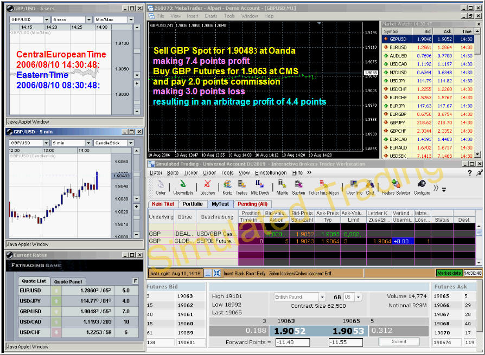This screenshot has width=485, height=355.
Task: Select the SEP06 Future row
Action: point(312,241)
